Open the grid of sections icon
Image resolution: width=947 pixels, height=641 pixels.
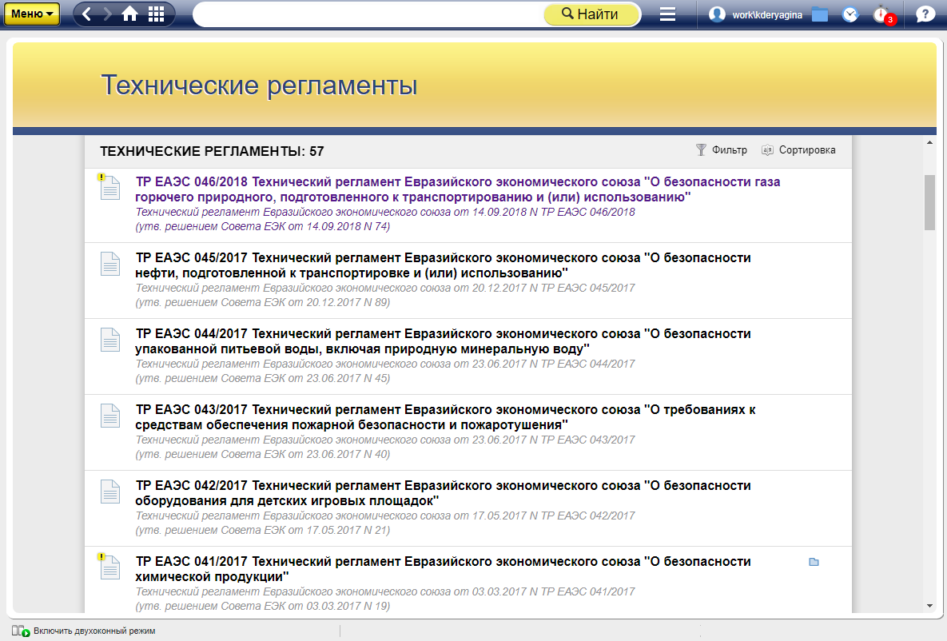(x=157, y=14)
